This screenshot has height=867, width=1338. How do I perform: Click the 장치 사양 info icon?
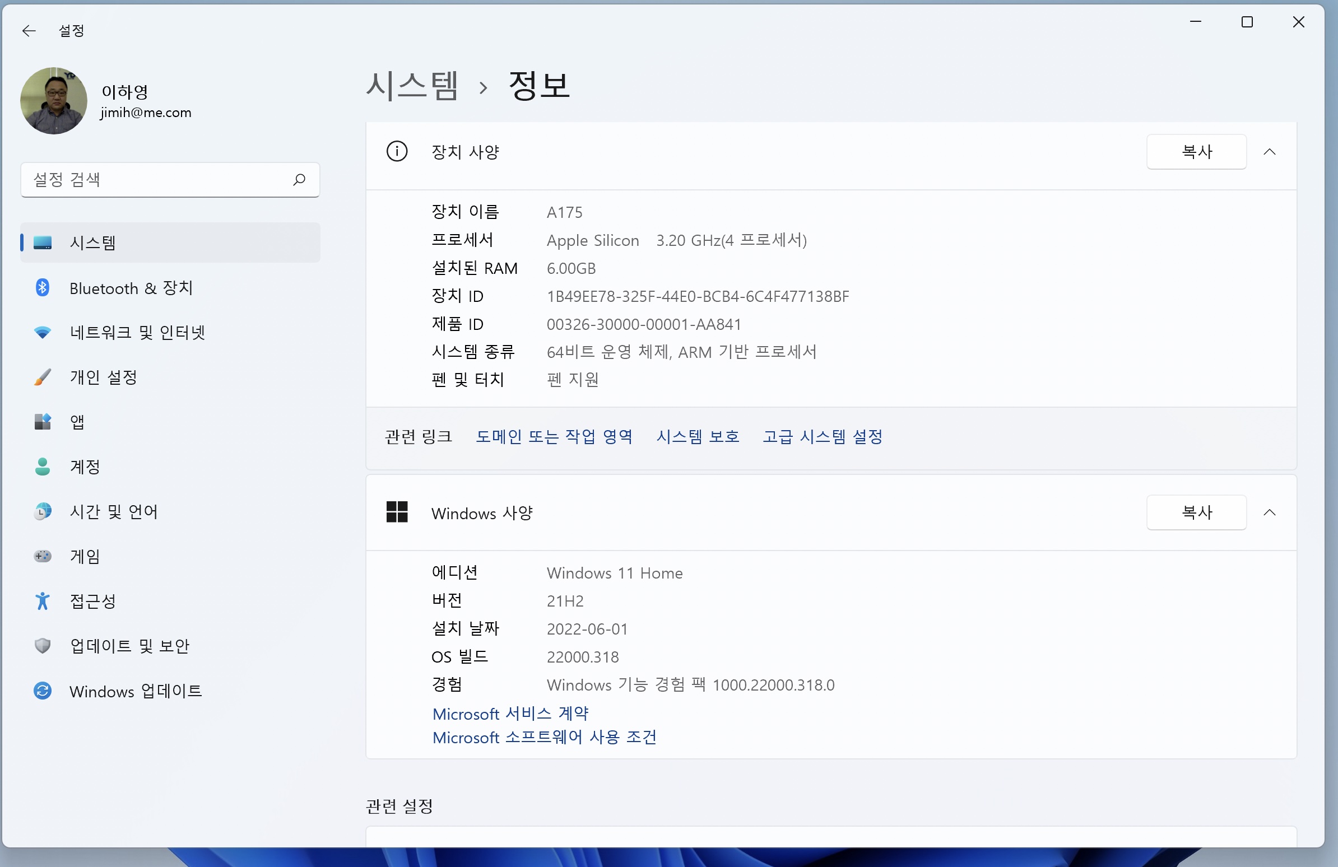pos(397,152)
